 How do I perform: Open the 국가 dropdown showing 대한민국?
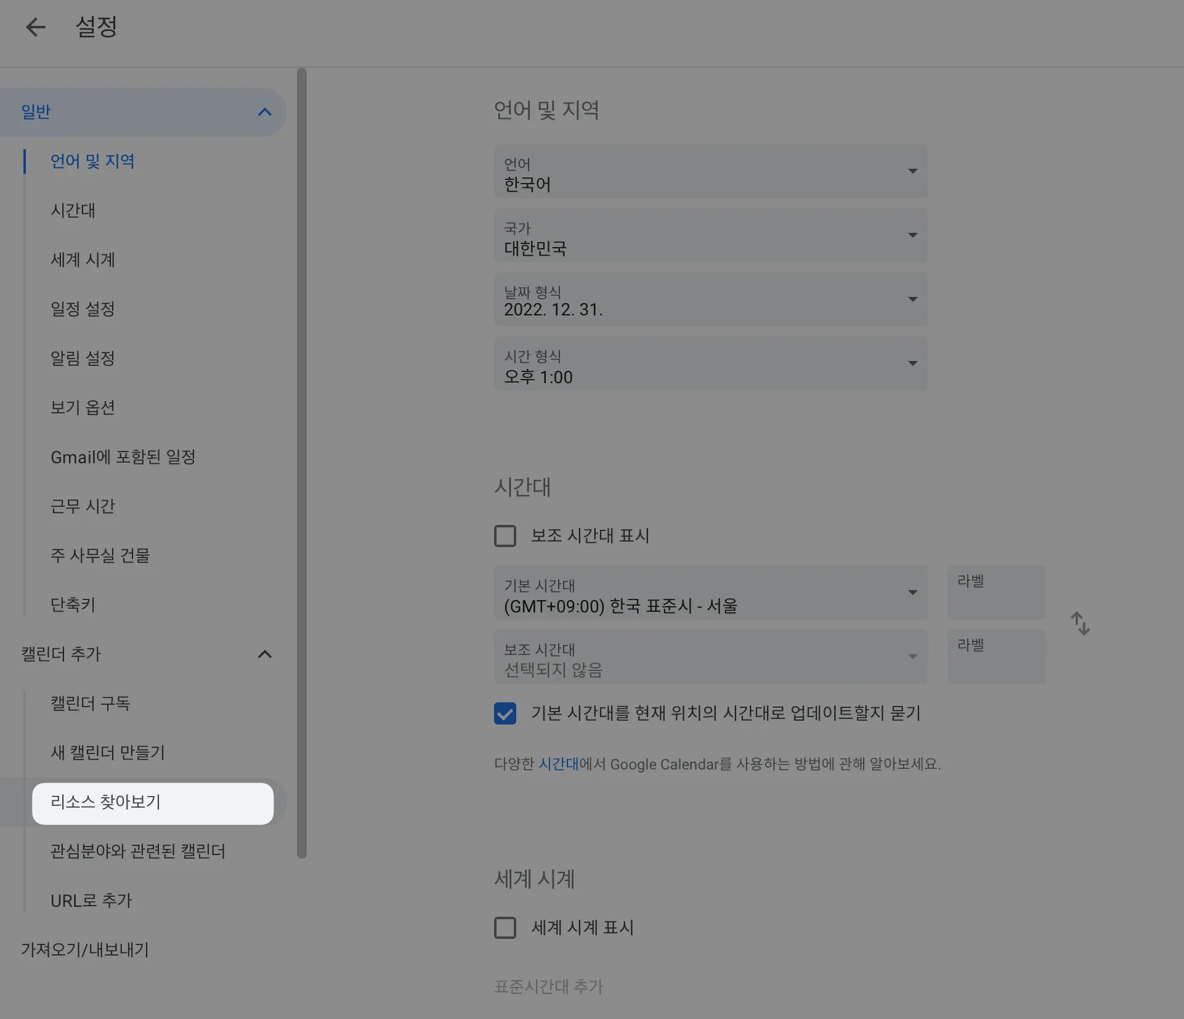click(710, 237)
